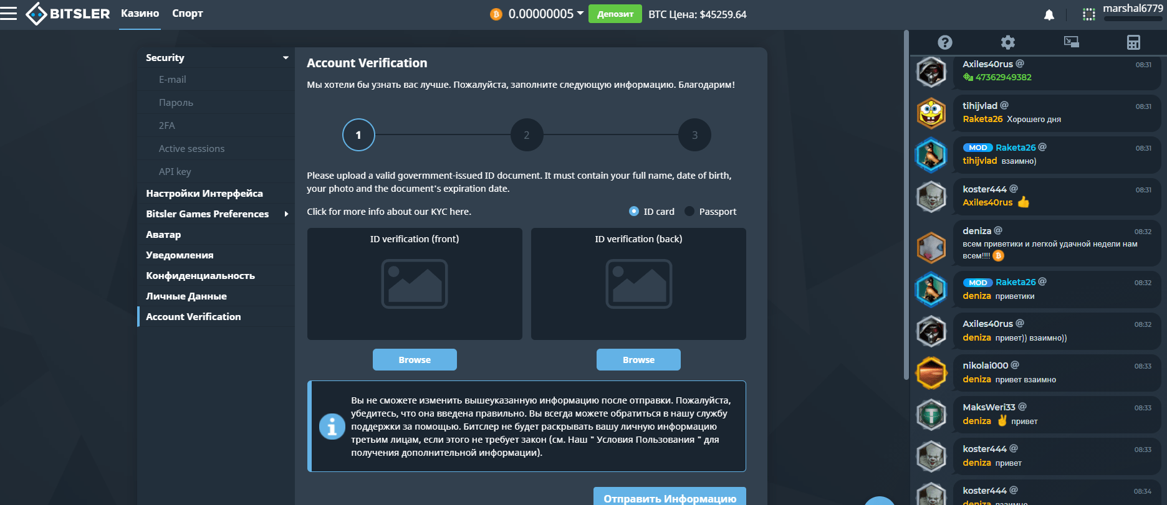Click MOD badge on Raketa26 at 08:31

977,148
